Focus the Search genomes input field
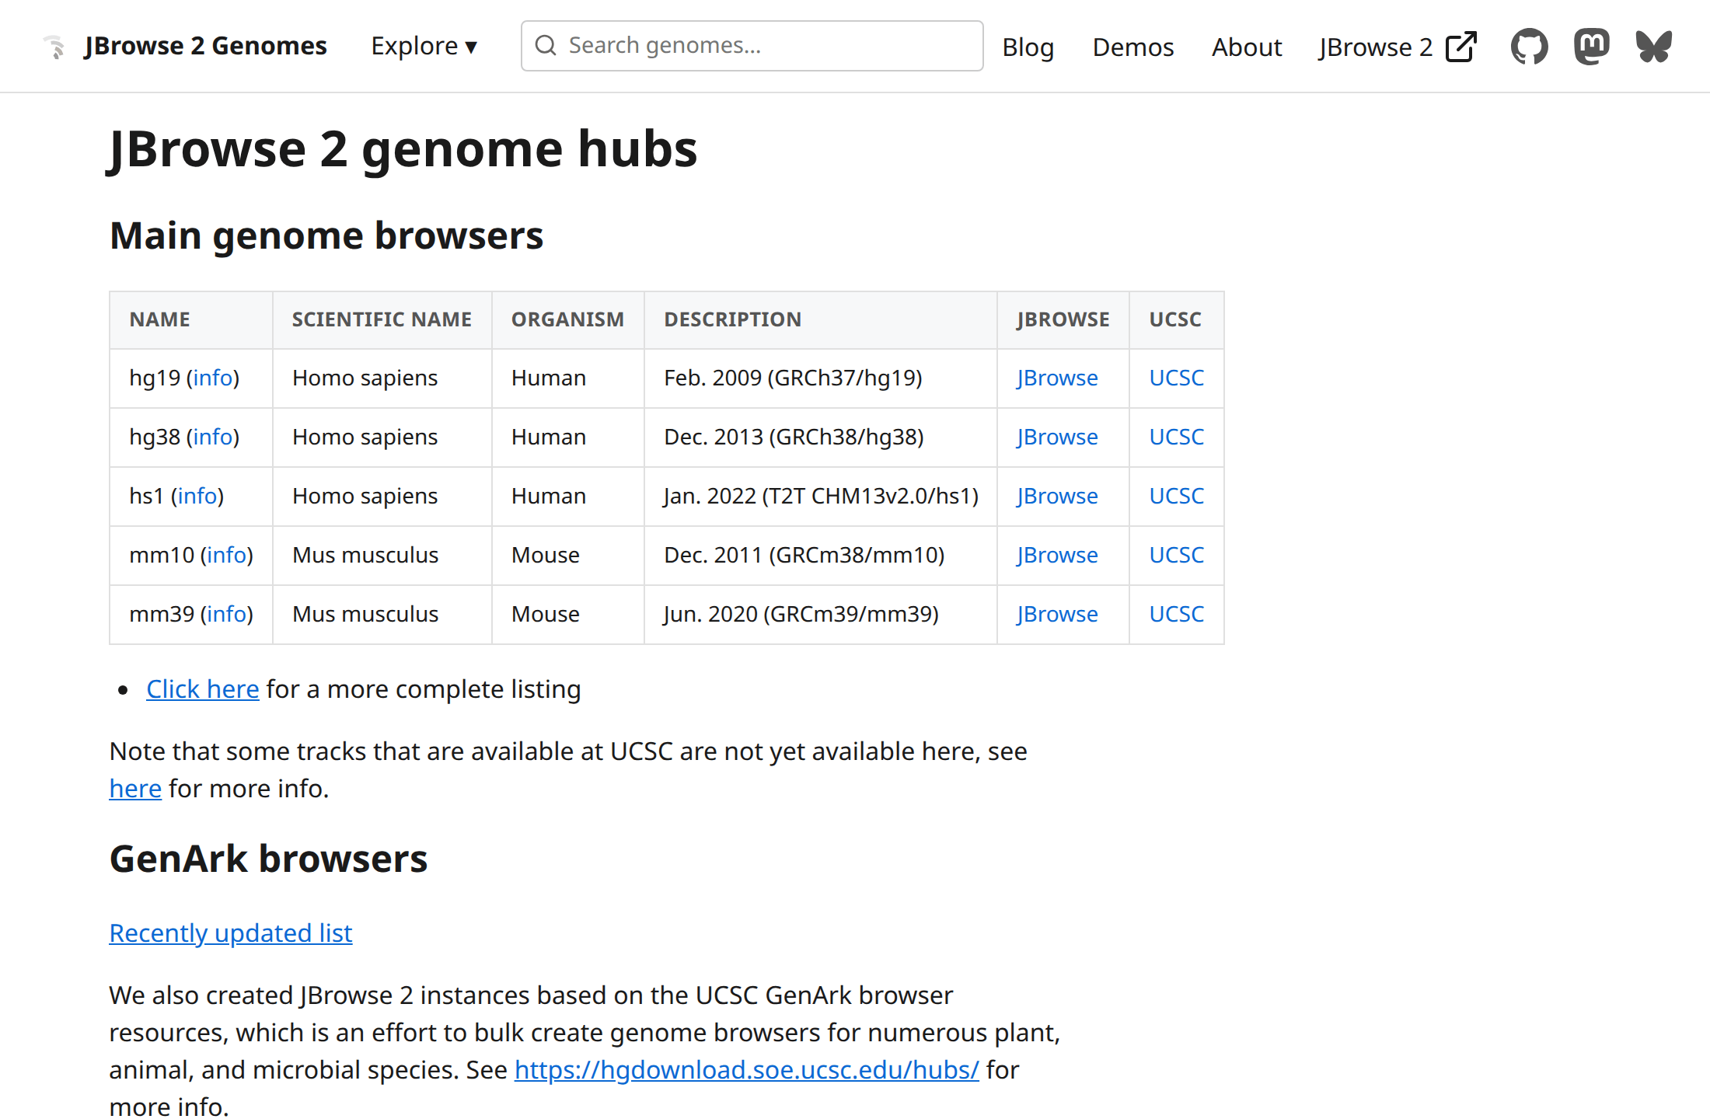 pos(752,46)
